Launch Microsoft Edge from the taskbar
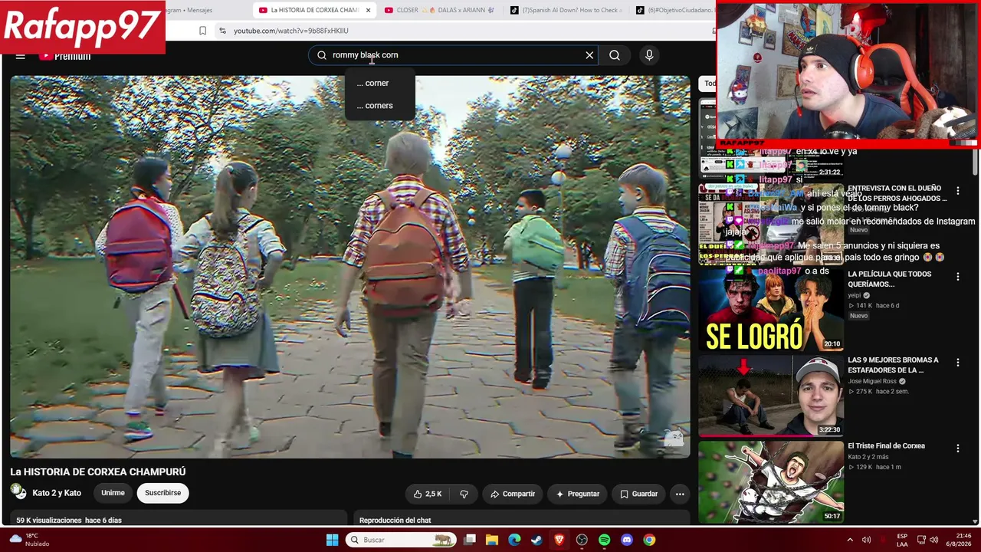Screen dimensions: 981x552 (514, 540)
